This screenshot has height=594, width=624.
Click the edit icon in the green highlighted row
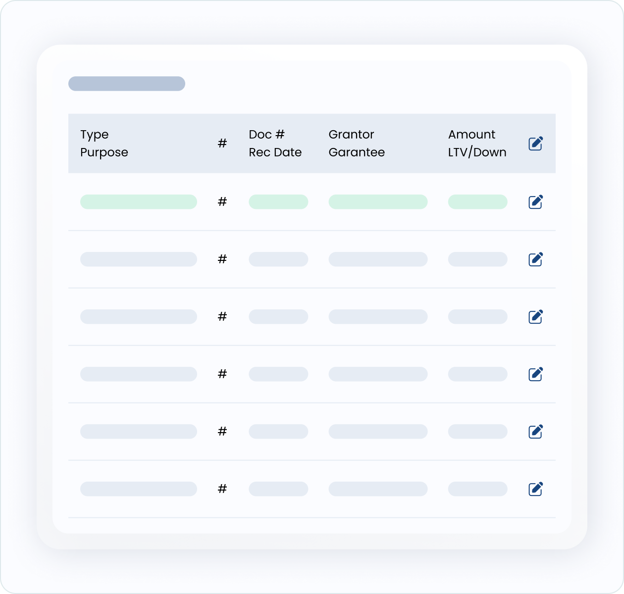tap(535, 201)
